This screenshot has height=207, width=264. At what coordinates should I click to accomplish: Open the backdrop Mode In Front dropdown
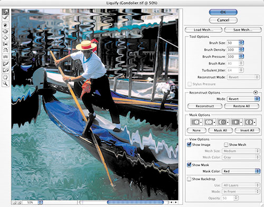click(x=241, y=192)
